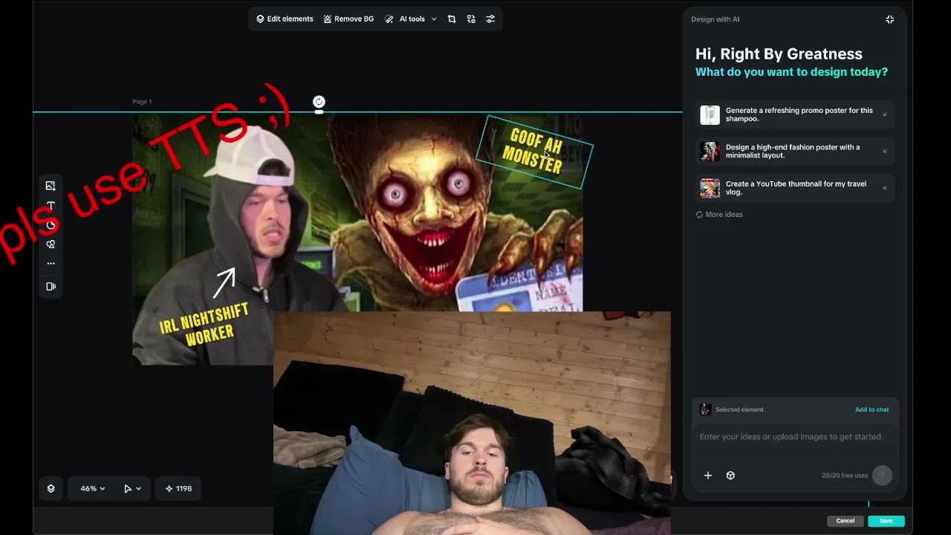Toggle the side panel layout icon

coord(51,286)
